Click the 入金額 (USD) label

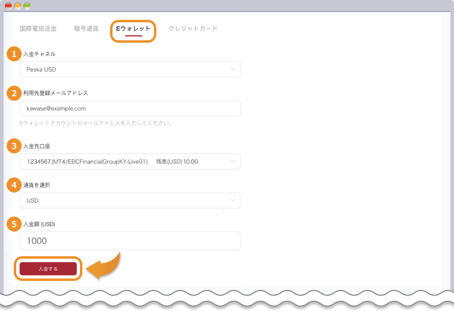pyautogui.click(x=39, y=224)
